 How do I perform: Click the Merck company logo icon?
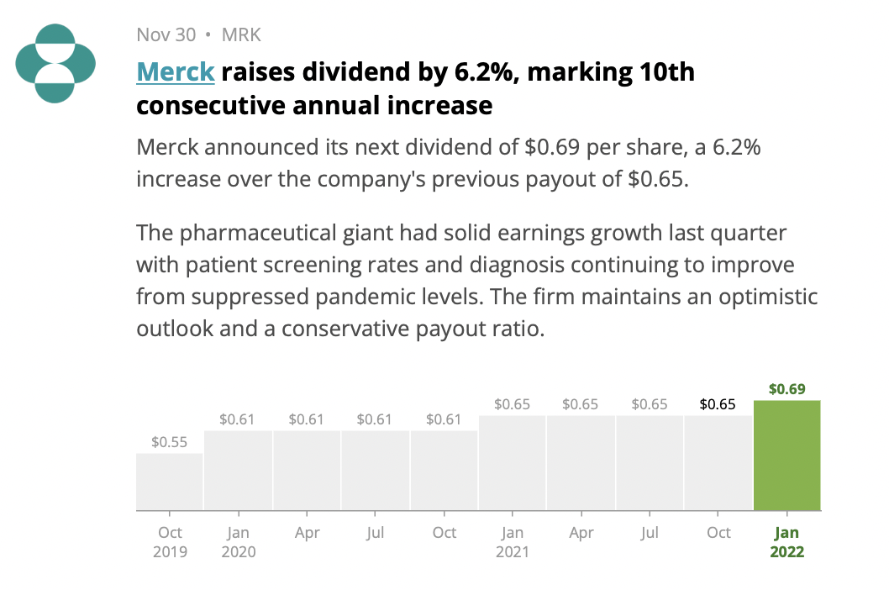pyautogui.click(x=55, y=64)
